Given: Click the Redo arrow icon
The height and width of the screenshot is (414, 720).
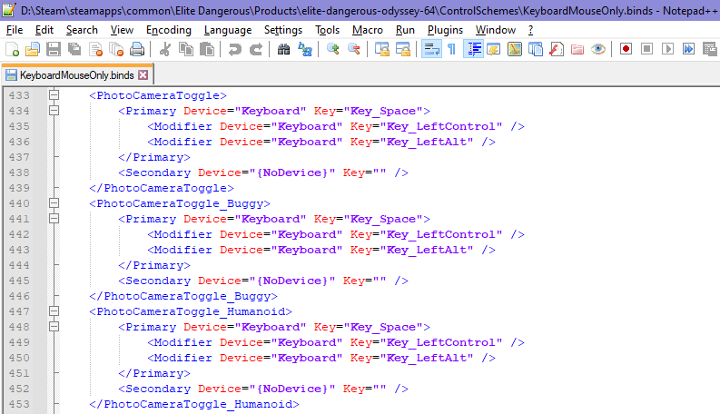Looking at the screenshot, I should pos(256,49).
